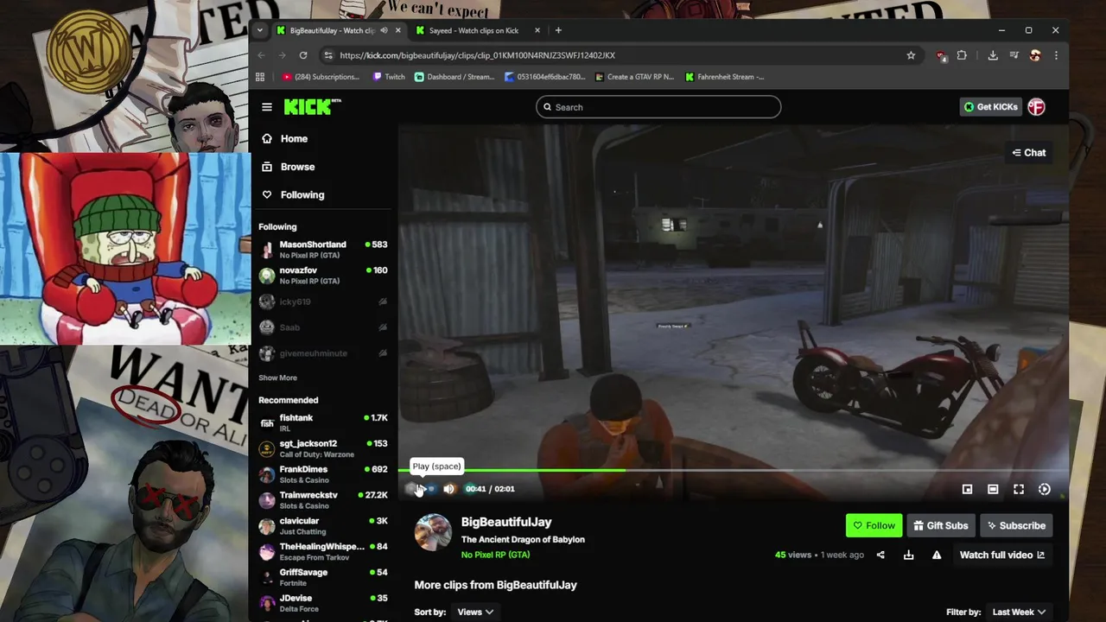This screenshot has width=1106, height=622.
Task: Seek on the video progress bar
Action: click(x=733, y=471)
